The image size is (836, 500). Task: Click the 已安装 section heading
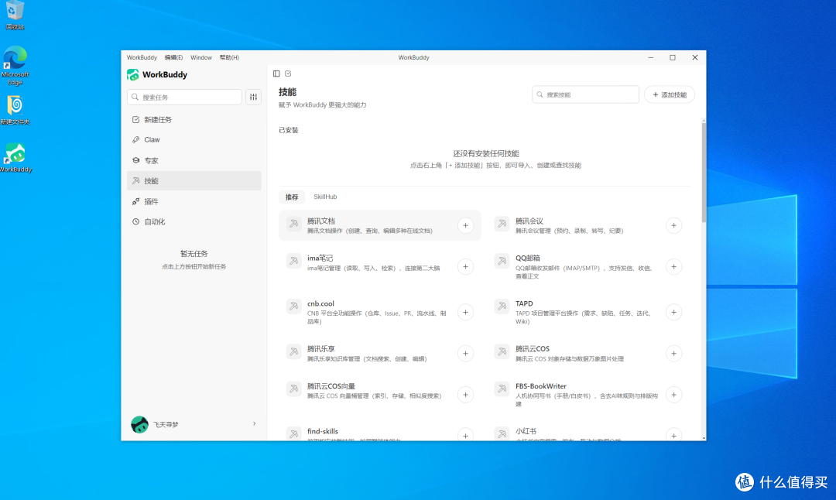click(x=289, y=130)
